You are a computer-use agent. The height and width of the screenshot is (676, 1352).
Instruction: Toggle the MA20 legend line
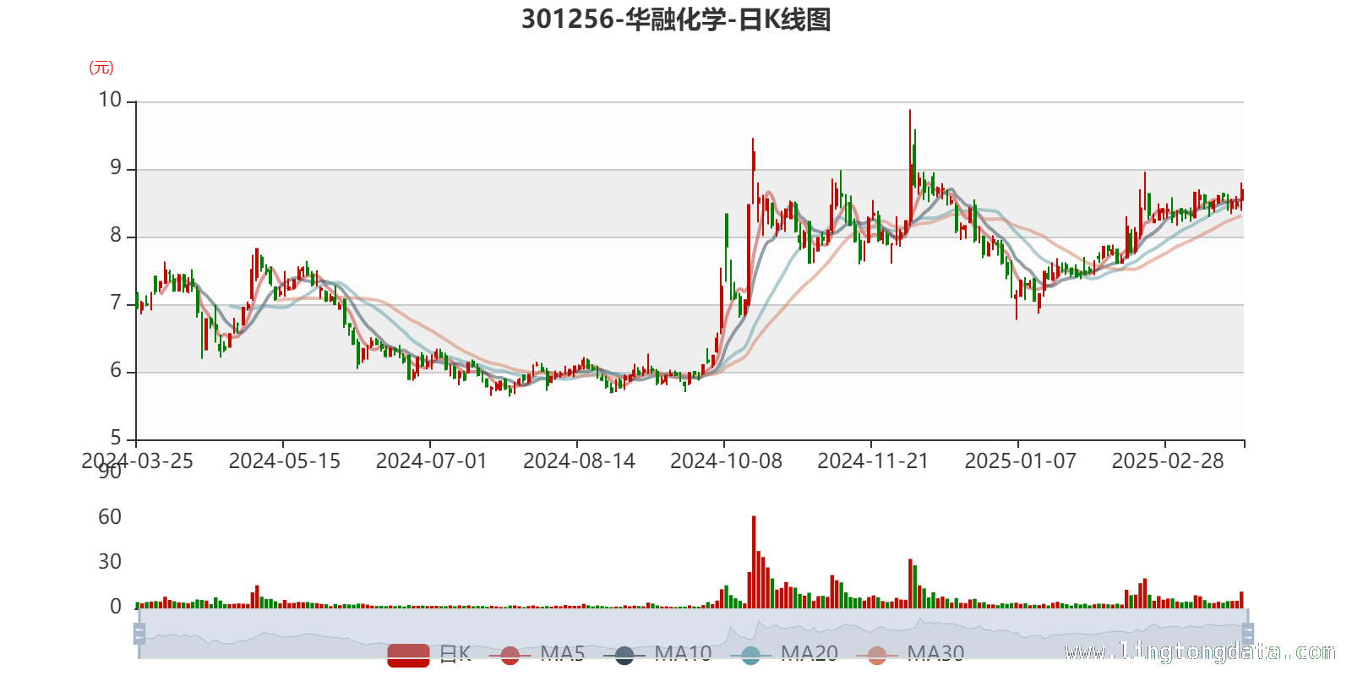[784, 654]
